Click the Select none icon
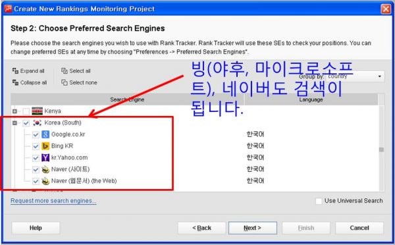The height and width of the screenshot is (245, 395). (x=65, y=82)
